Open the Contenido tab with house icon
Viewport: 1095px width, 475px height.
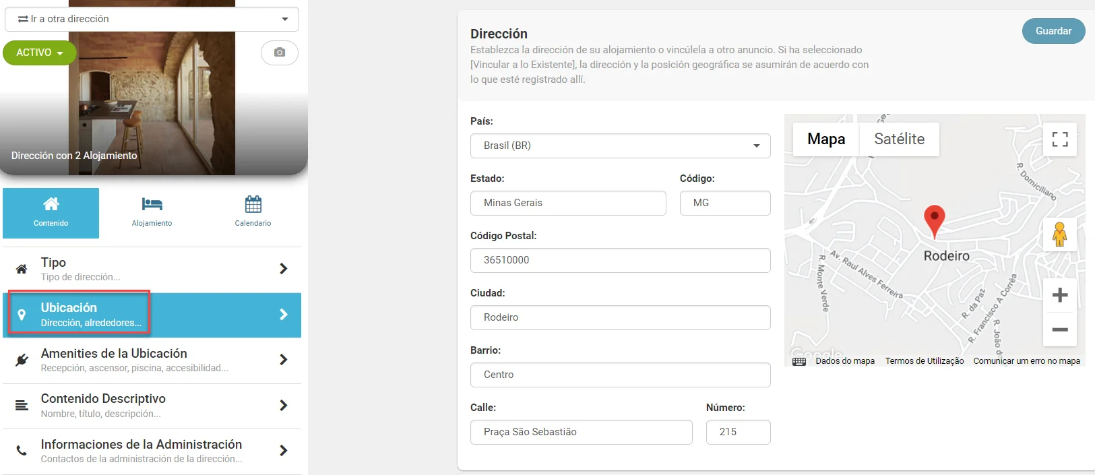(51, 212)
